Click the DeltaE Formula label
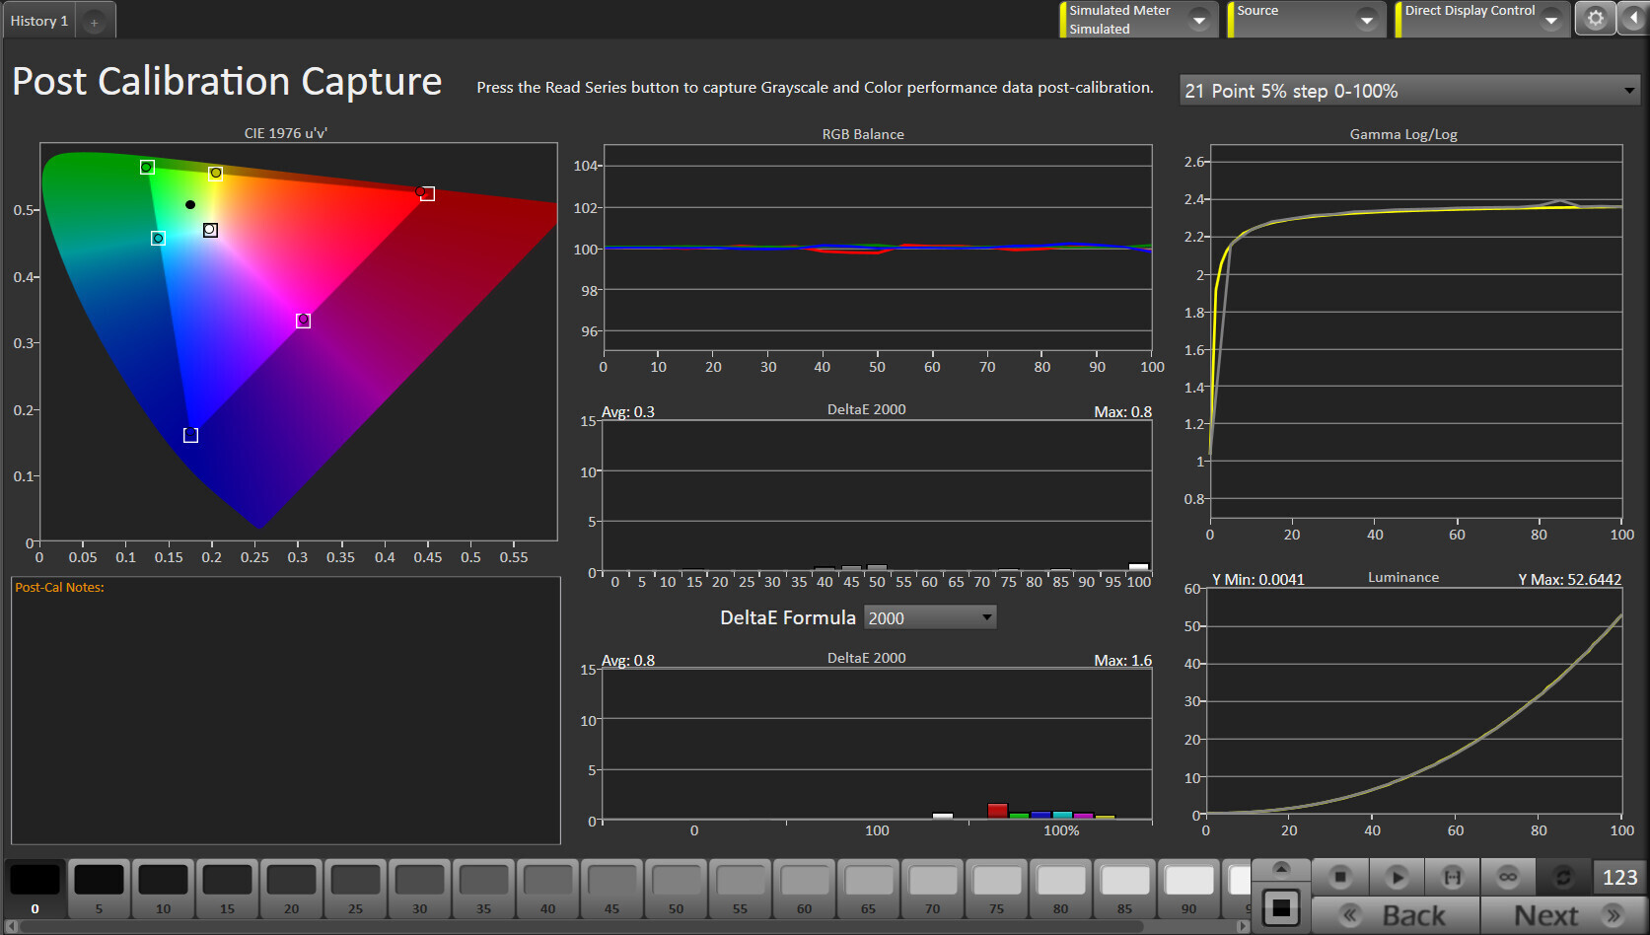 pos(788,617)
